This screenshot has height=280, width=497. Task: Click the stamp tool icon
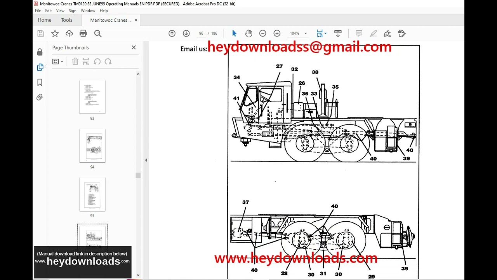[401, 33]
